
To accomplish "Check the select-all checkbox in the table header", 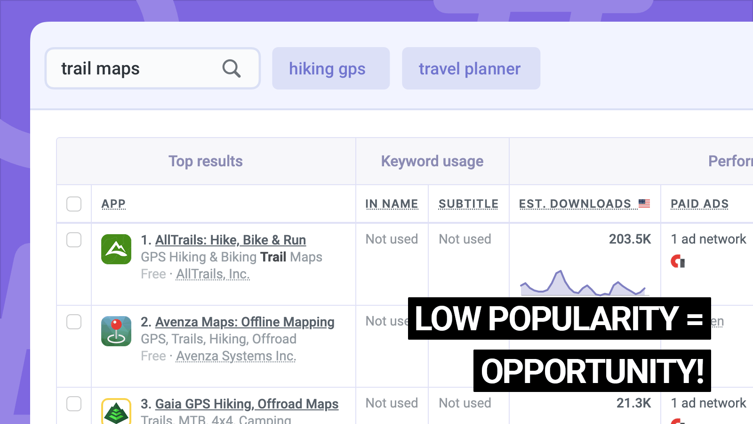I will pos(74,204).
